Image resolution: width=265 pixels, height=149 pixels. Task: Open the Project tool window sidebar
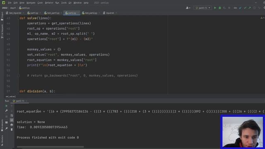tap(2, 16)
